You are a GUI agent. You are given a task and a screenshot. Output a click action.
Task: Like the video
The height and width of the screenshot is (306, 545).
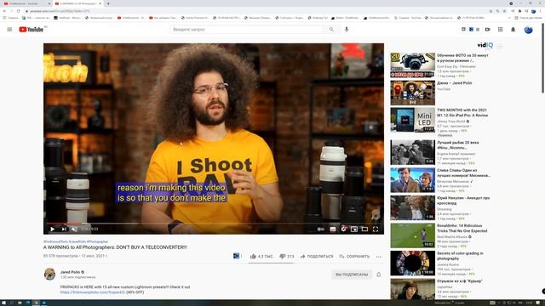coord(261,257)
